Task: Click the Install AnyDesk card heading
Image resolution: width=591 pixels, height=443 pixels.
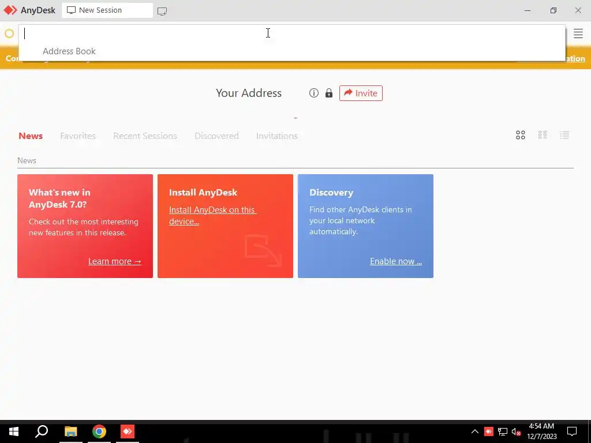Action: pos(203,193)
